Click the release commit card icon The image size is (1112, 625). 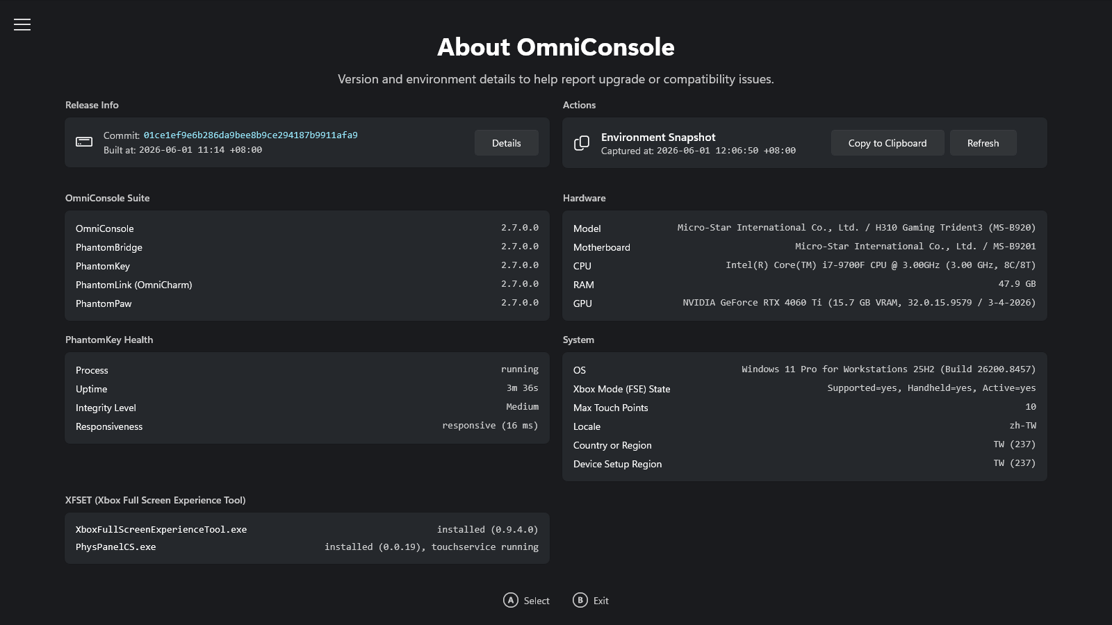84,142
